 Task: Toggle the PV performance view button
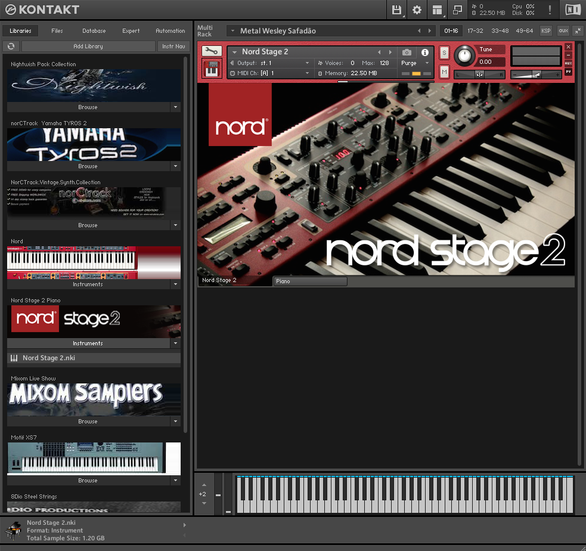click(x=568, y=72)
